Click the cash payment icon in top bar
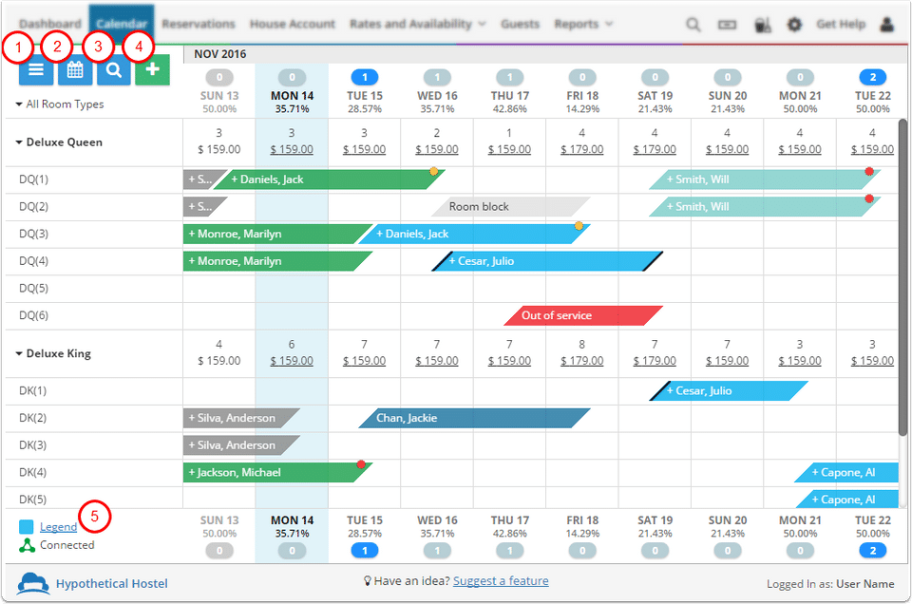Image resolution: width=912 pixels, height=604 pixels. coord(727,25)
